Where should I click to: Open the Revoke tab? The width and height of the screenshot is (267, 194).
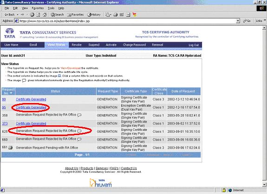click(77, 45)
